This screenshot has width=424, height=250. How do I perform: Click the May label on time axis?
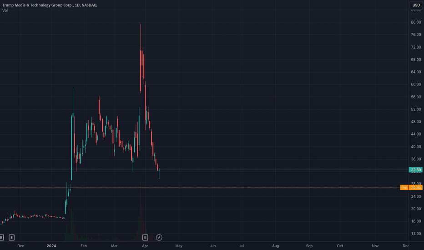click(x=179, y=246)
